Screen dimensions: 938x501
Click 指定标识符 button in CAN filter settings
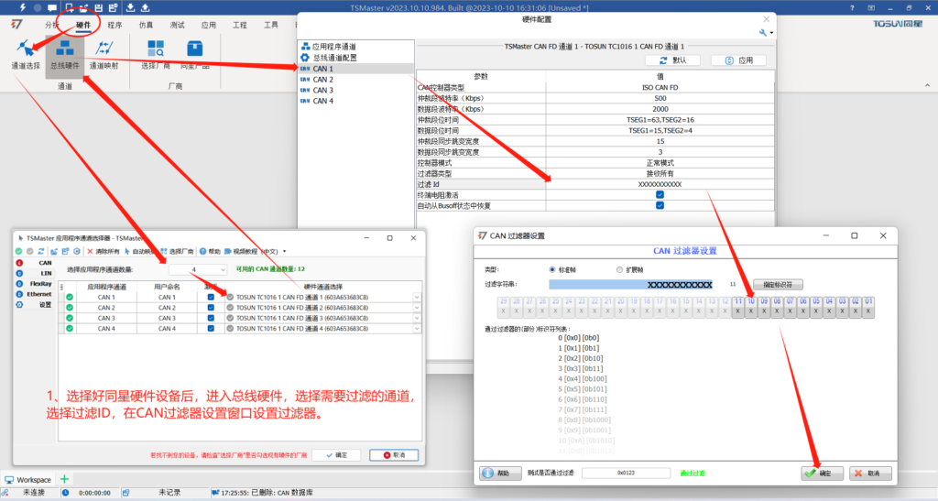pos(778,285)
